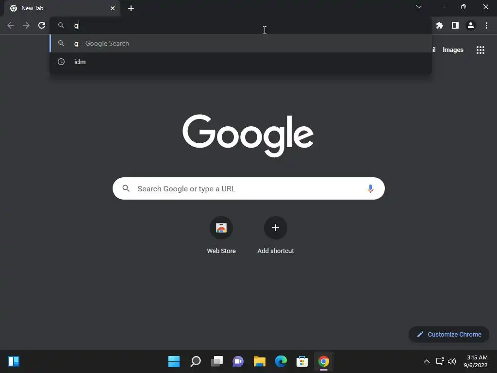Go forward using the forward arrow
The width and height of the screenshot is (497, 373).
(26, 25)
